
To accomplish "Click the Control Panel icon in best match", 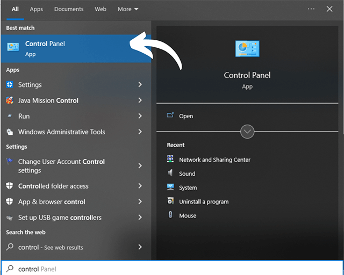I will pyautogui.click(x=13, y=47).
